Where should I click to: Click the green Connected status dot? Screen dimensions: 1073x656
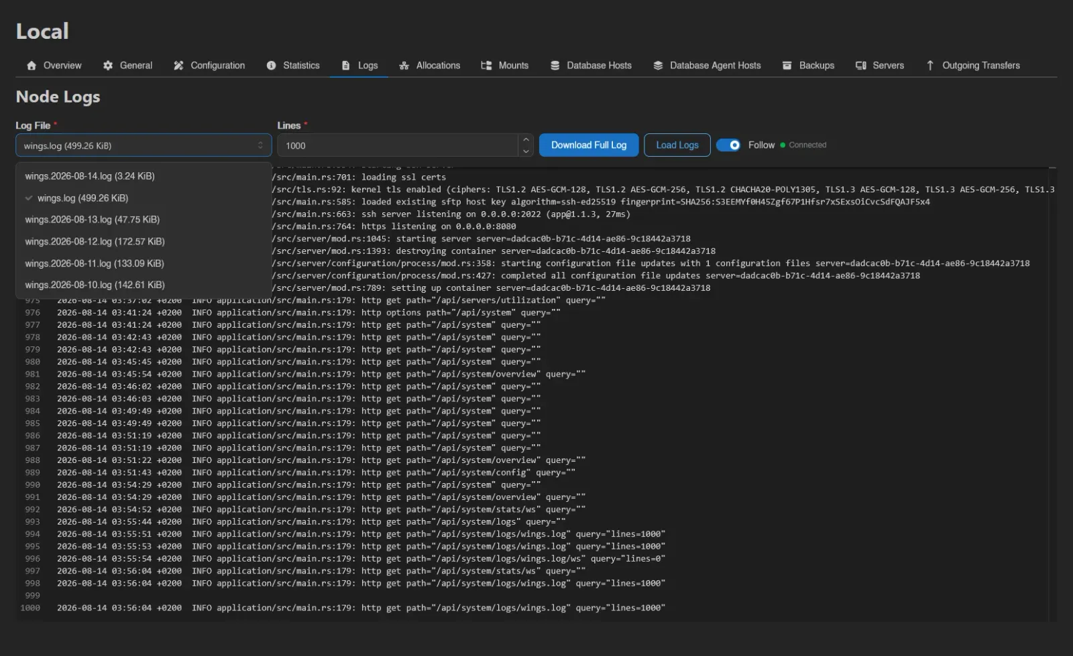point(783,145)
